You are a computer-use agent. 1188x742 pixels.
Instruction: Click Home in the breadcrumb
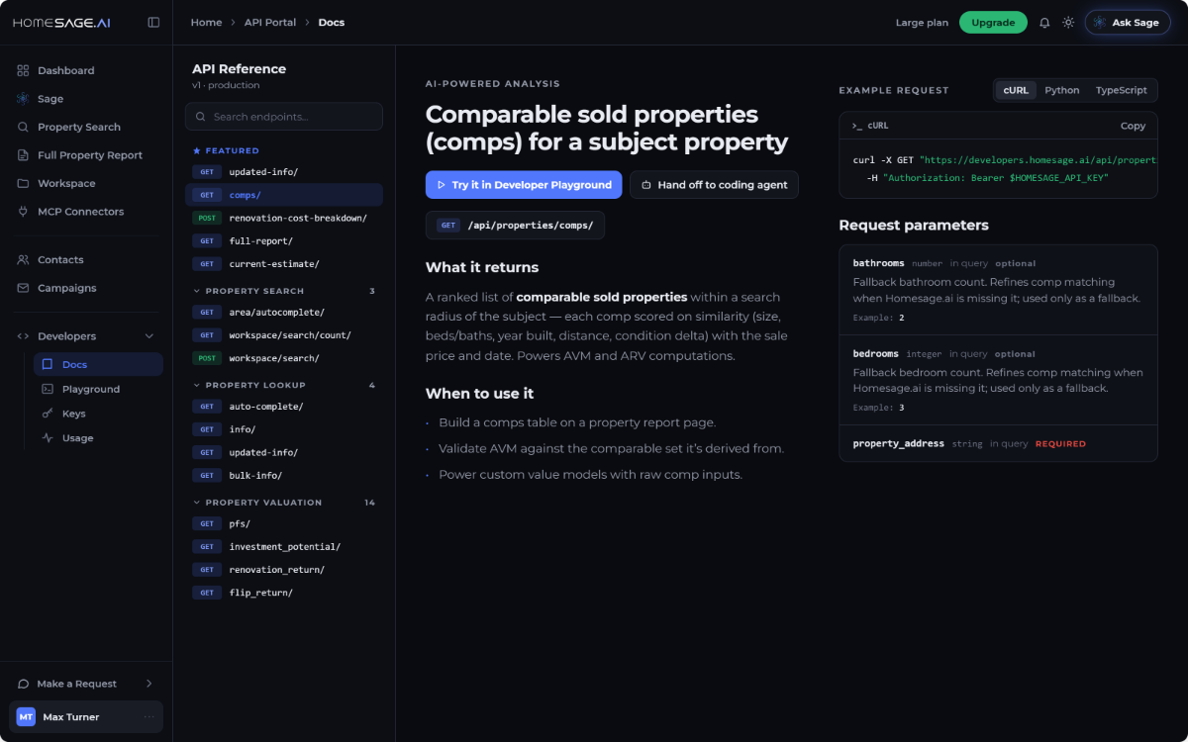point(206,22)
